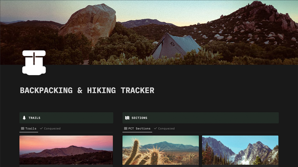Image resolution: width=298 pixels, height=167 pixels.
Task: Open the TRAILS header callout
Action: [x=66, y=118]
